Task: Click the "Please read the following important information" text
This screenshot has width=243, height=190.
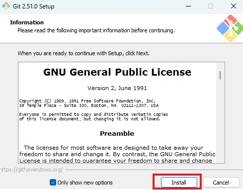Action: pos(96,30)
